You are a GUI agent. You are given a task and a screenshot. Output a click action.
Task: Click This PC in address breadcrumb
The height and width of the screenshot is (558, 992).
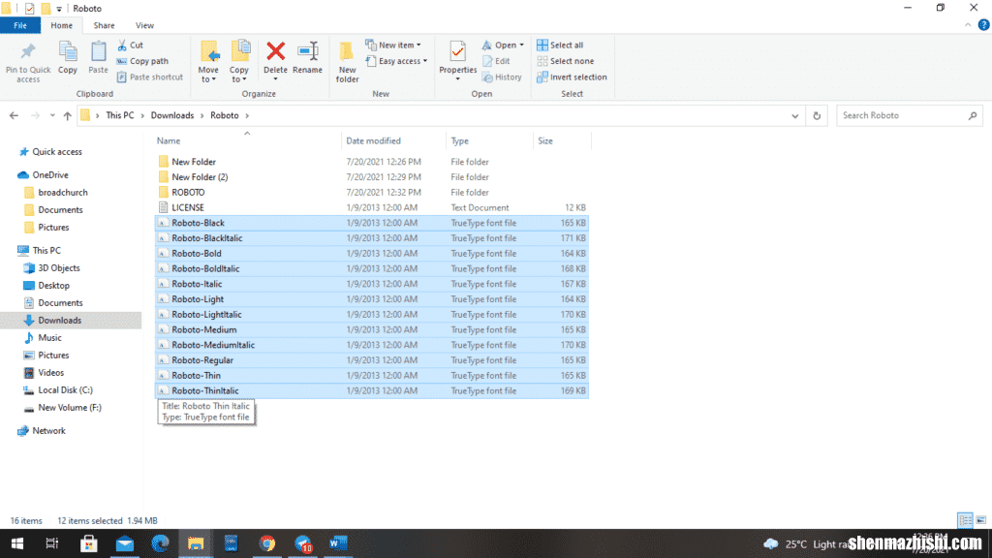119,116
